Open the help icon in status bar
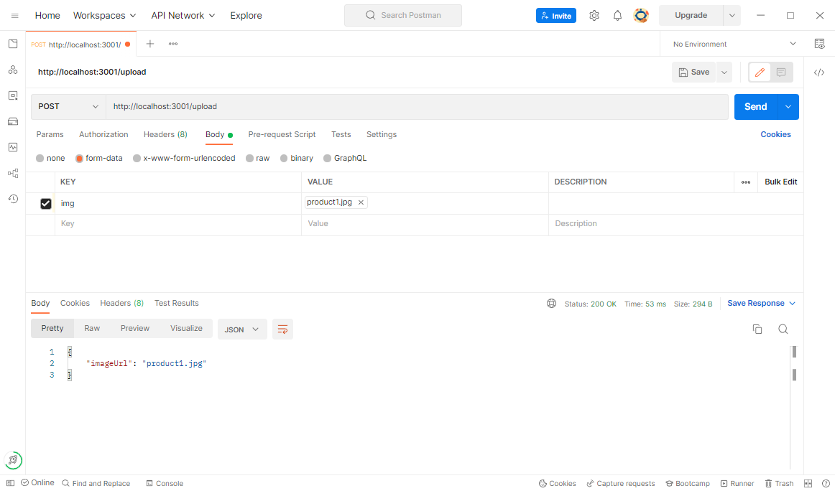The image size is (835, 491). (826, 483)
